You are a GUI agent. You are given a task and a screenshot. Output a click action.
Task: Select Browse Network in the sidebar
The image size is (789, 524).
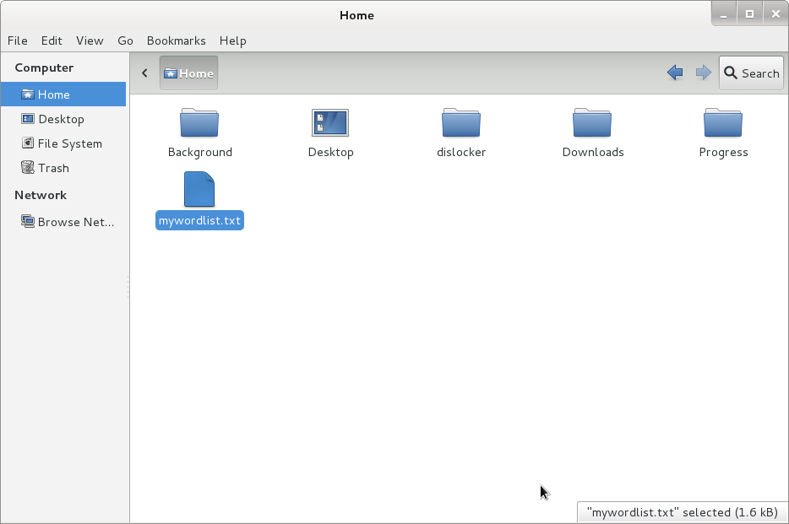(75, 222)
